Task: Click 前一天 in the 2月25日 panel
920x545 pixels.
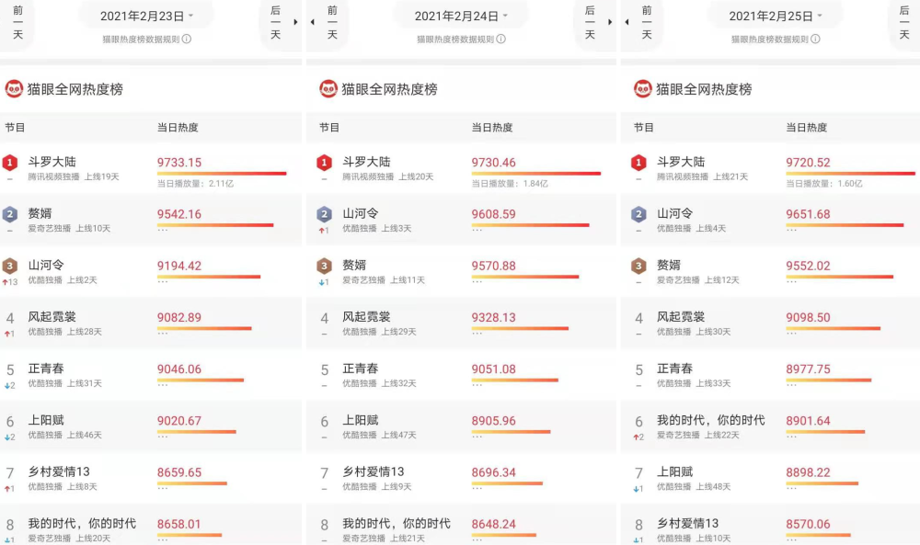Action: pyautogui.click(x=647, y=22)
